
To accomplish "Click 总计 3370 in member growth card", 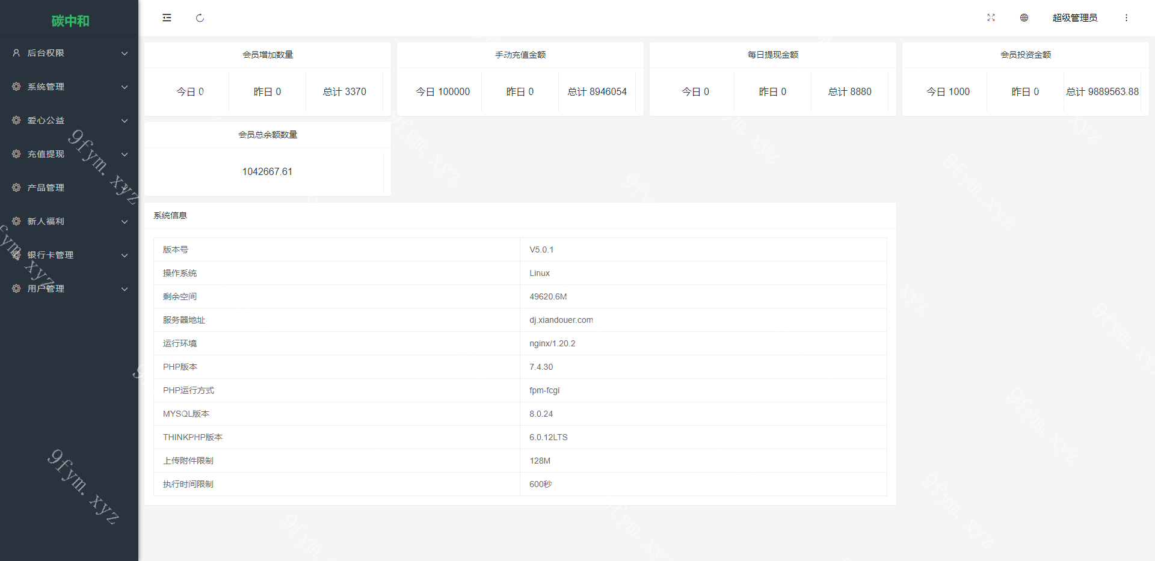I will [344, 91].
